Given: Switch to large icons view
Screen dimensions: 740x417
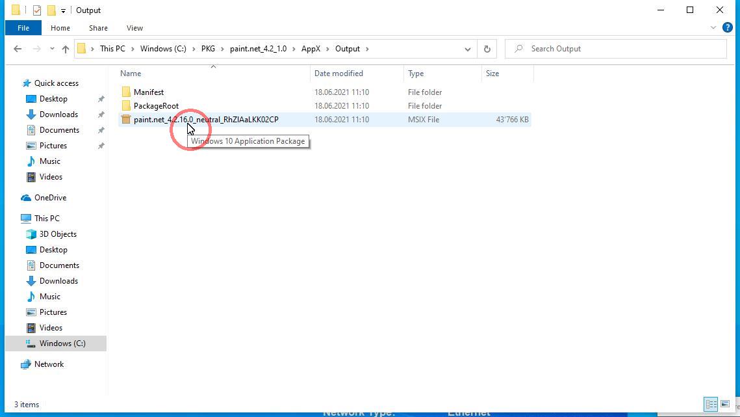Looking at the screenshot, I should pyautogui.click(x=725, y=404).
